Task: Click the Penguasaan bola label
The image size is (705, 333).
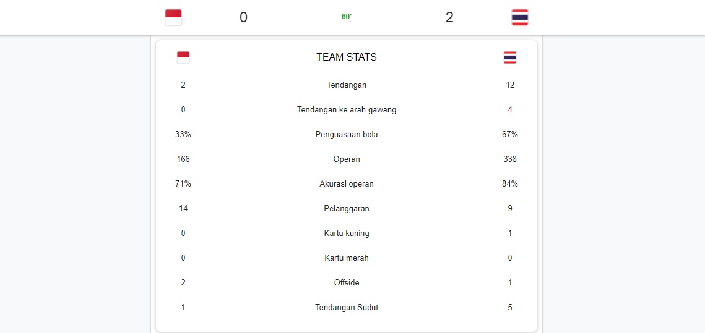Action: point(347,135)
